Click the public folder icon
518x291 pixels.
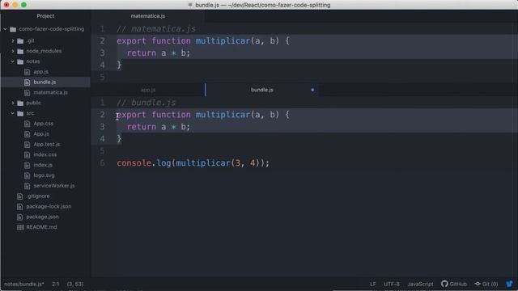pyautogui.click(x=20, y=103)
